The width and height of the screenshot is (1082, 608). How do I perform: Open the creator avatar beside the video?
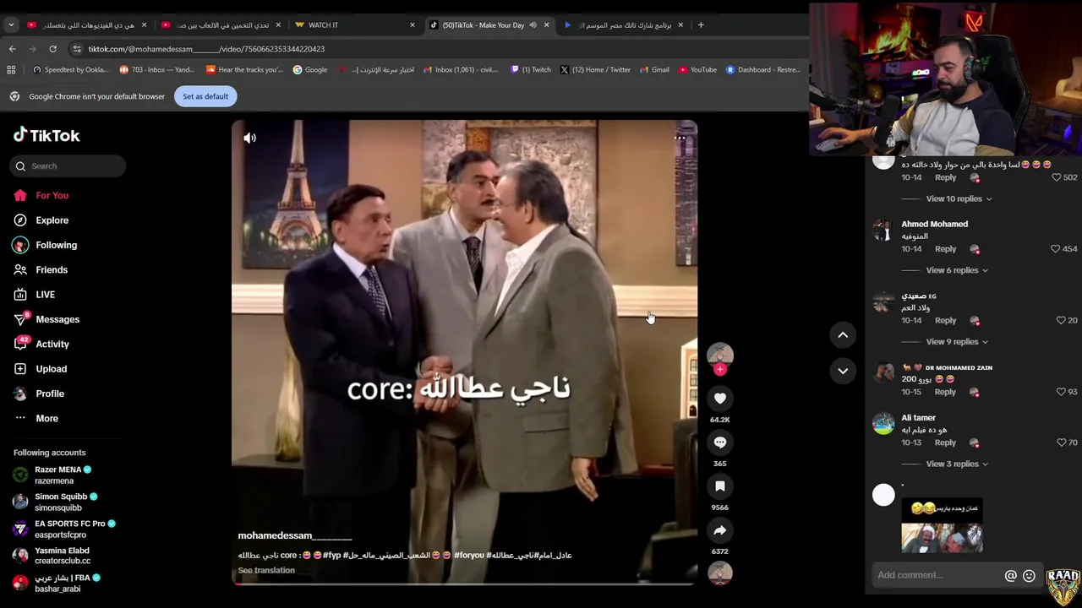pos(720,354)
